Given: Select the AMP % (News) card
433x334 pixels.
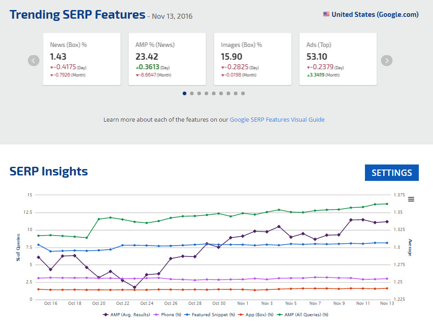Looking at the screenshot, I should coord(167,59).
